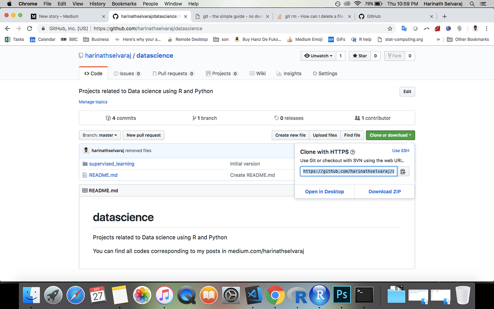This screenshot has height=309, width=494.
Task: Expand the Branch: master selector
Action: coord(100,135)
